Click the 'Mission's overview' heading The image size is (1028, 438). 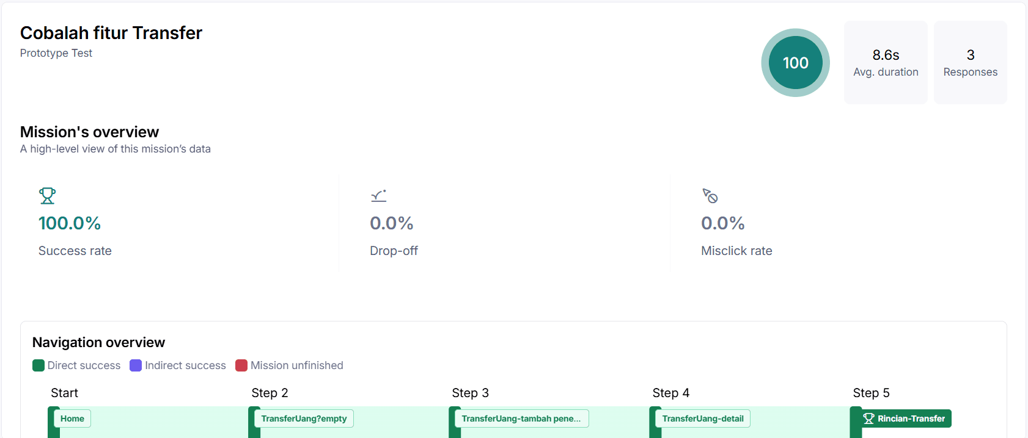click(x=89, y=132)
